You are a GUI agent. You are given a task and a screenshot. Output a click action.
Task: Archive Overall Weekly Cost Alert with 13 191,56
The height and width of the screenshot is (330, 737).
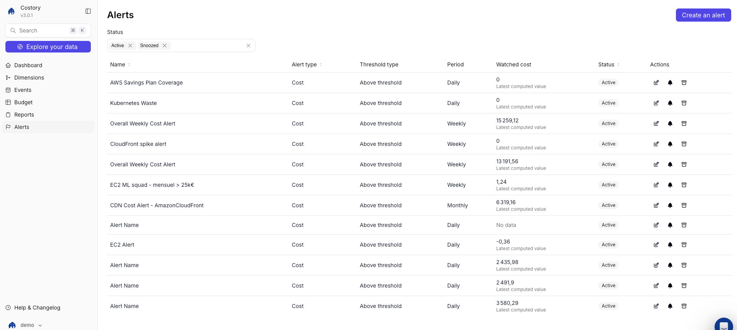point(684,164)
